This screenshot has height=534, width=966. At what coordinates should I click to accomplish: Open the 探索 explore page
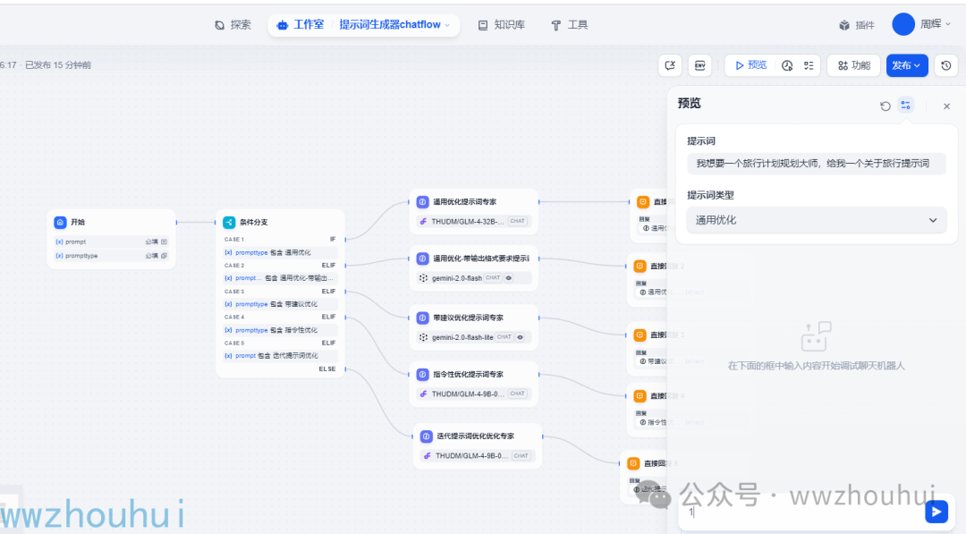pyautogui.click(x=233, y=25)
